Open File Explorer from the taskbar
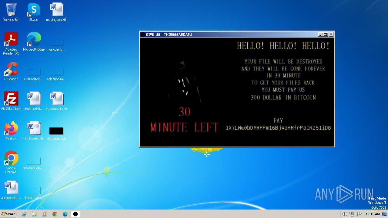Viewport: 388px width, 218px height. pos(34,214)
